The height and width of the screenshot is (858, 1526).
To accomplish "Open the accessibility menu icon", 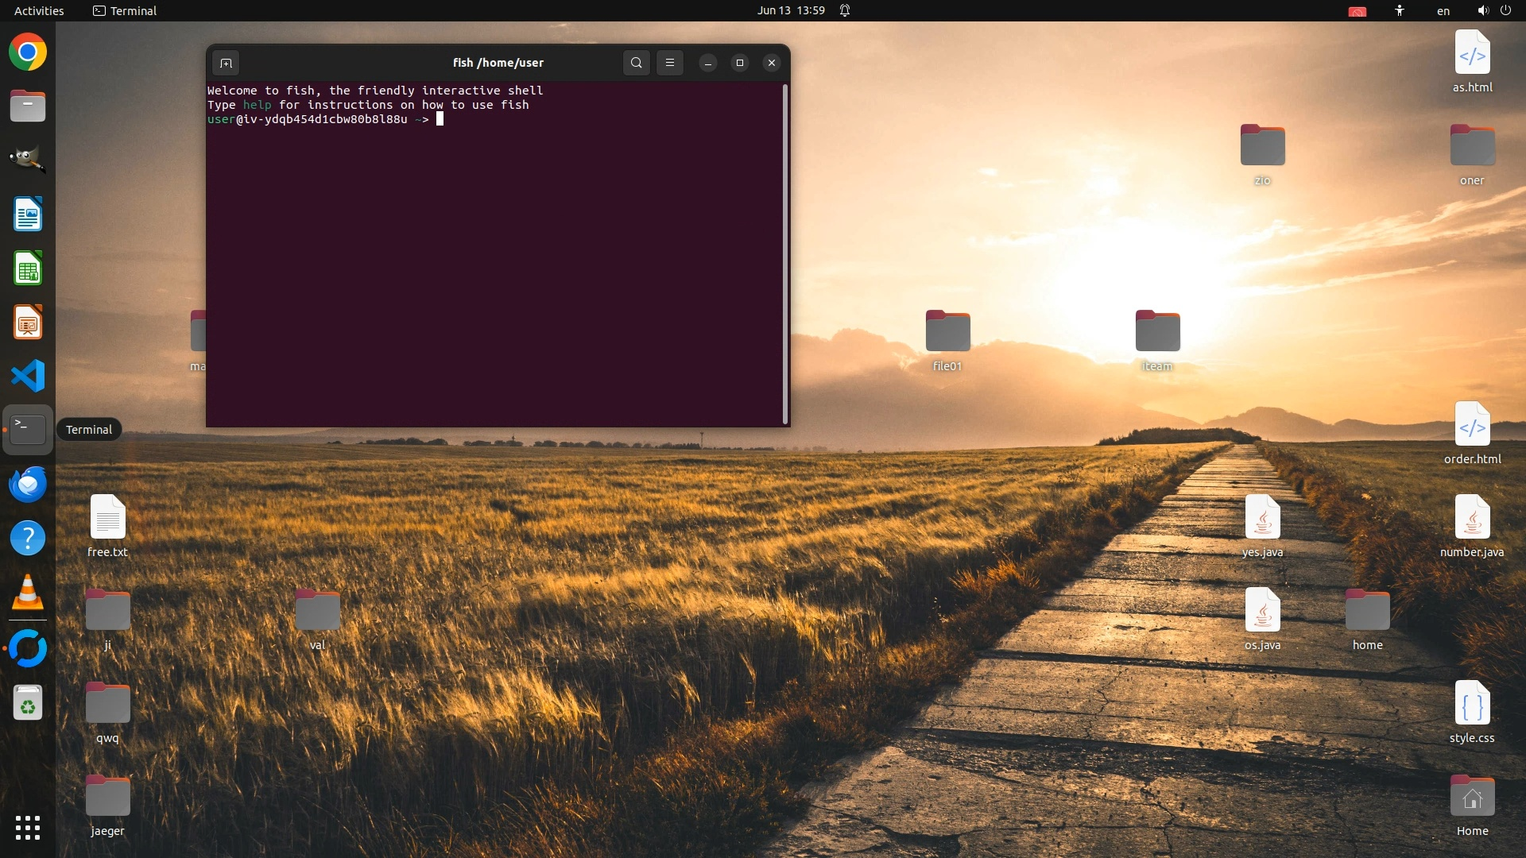I will (1399, 10).
